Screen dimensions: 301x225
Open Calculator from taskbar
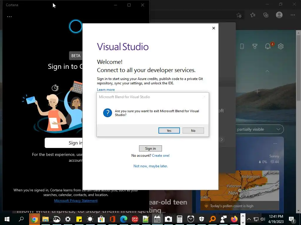click(180, 219)
